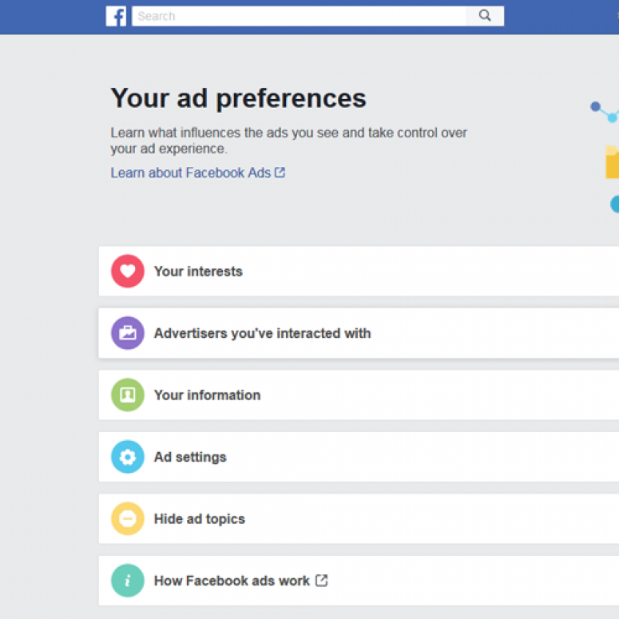This screenshot has height=619, width=619.
Task: Click external link icon beside Learn about Facebook Ads
Action: click(280, 173)
